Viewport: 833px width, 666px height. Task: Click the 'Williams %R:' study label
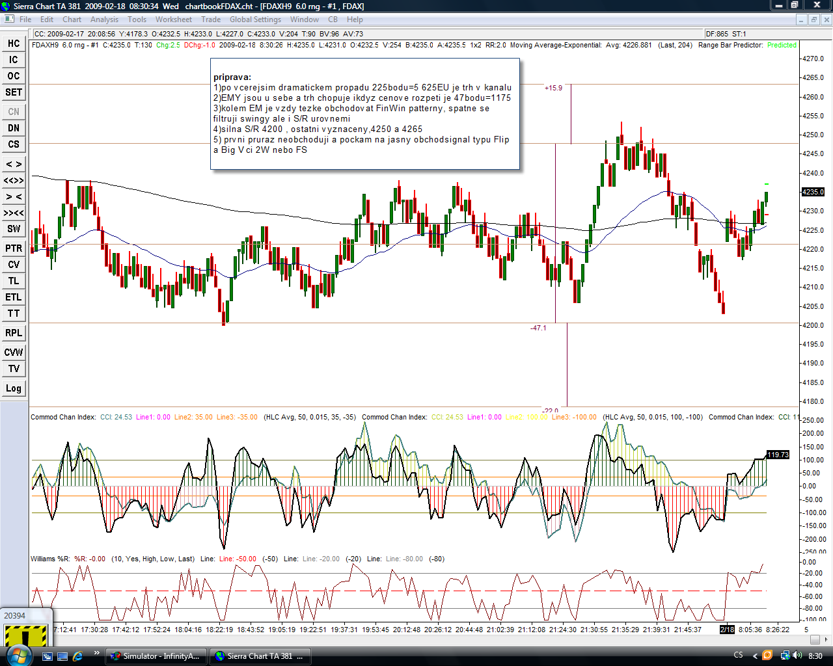pyautogui.click(x=51, y=559)
